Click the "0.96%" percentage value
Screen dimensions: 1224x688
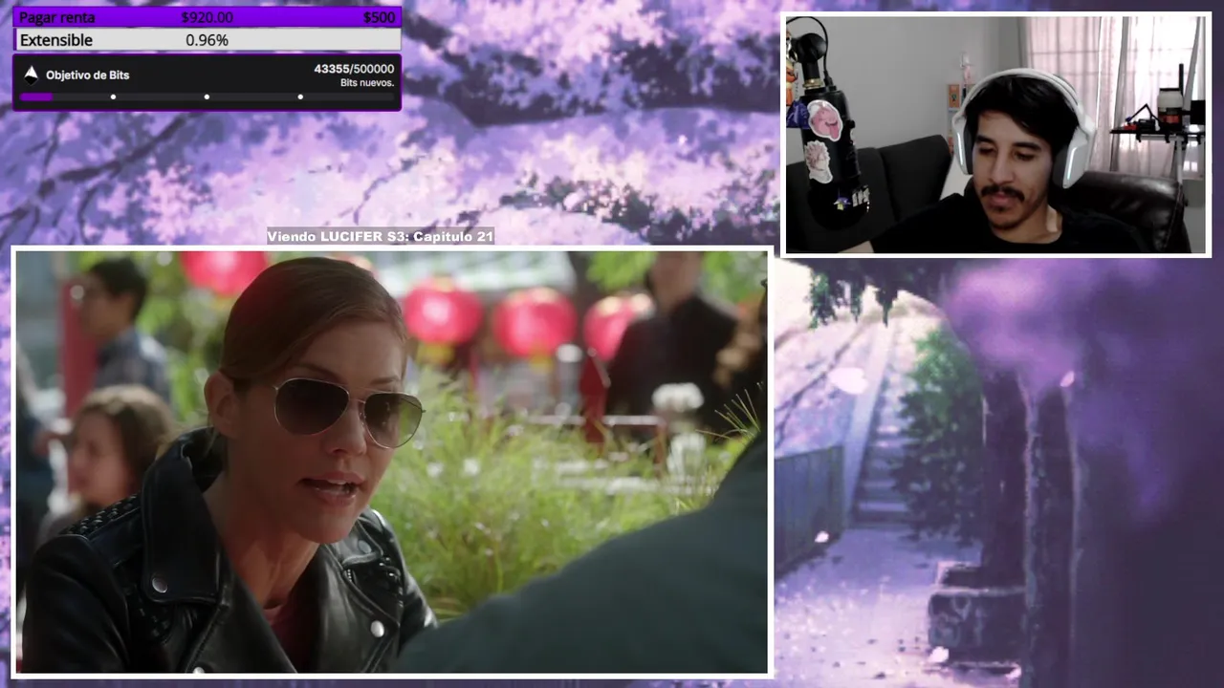207,40
